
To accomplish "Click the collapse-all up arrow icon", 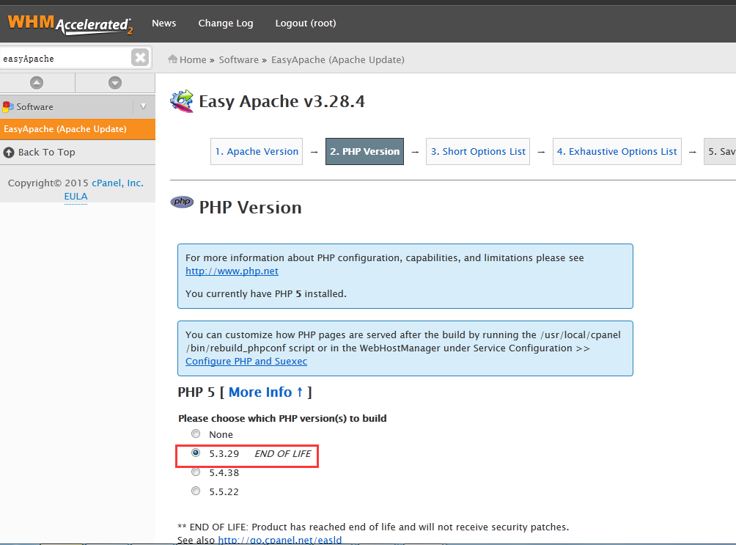I will tap(37, 83).
